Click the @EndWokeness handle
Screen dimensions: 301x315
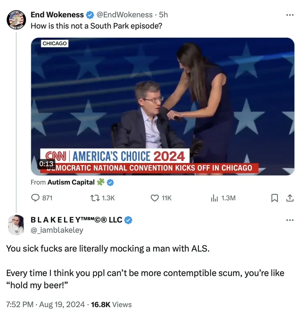125,15
